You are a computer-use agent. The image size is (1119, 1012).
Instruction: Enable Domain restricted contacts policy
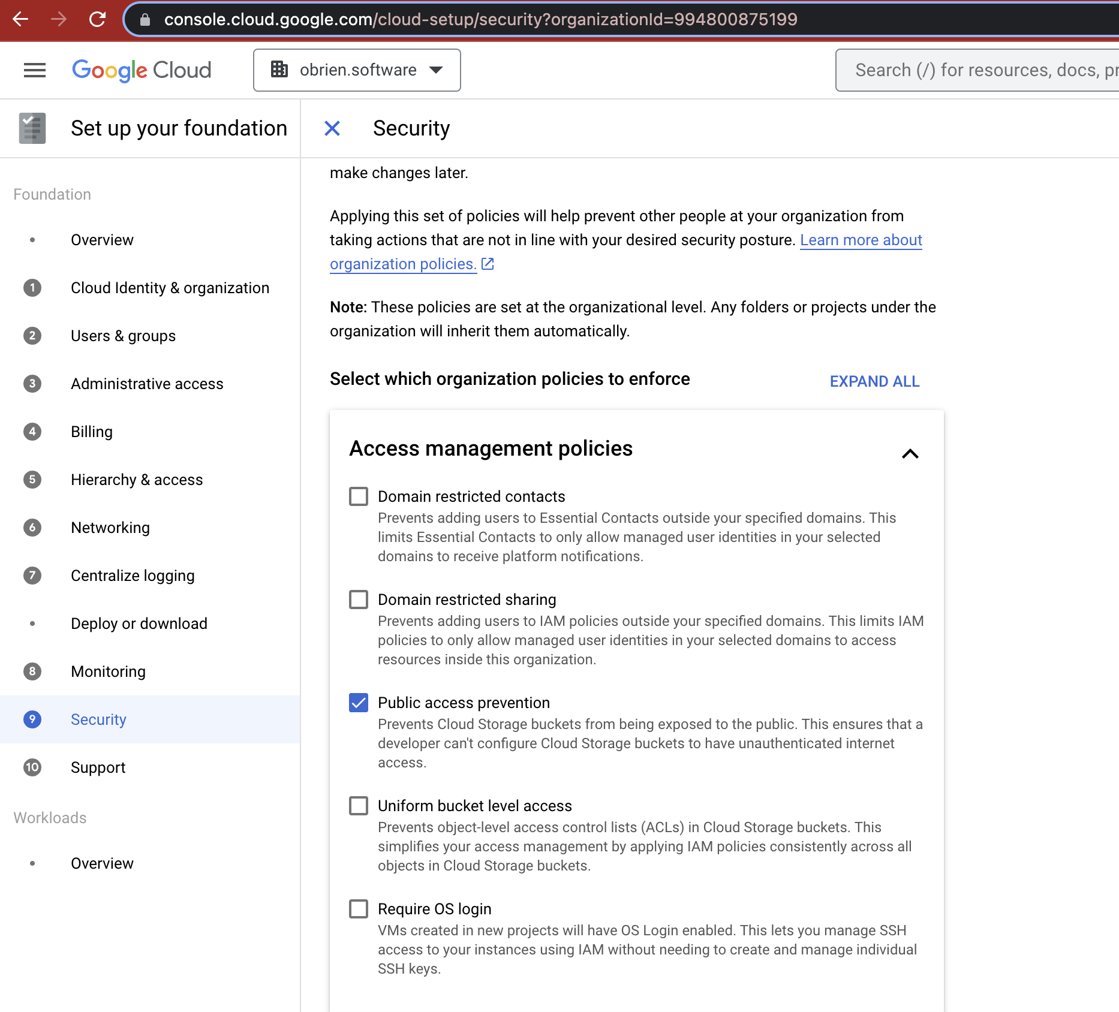pos(359,496)
